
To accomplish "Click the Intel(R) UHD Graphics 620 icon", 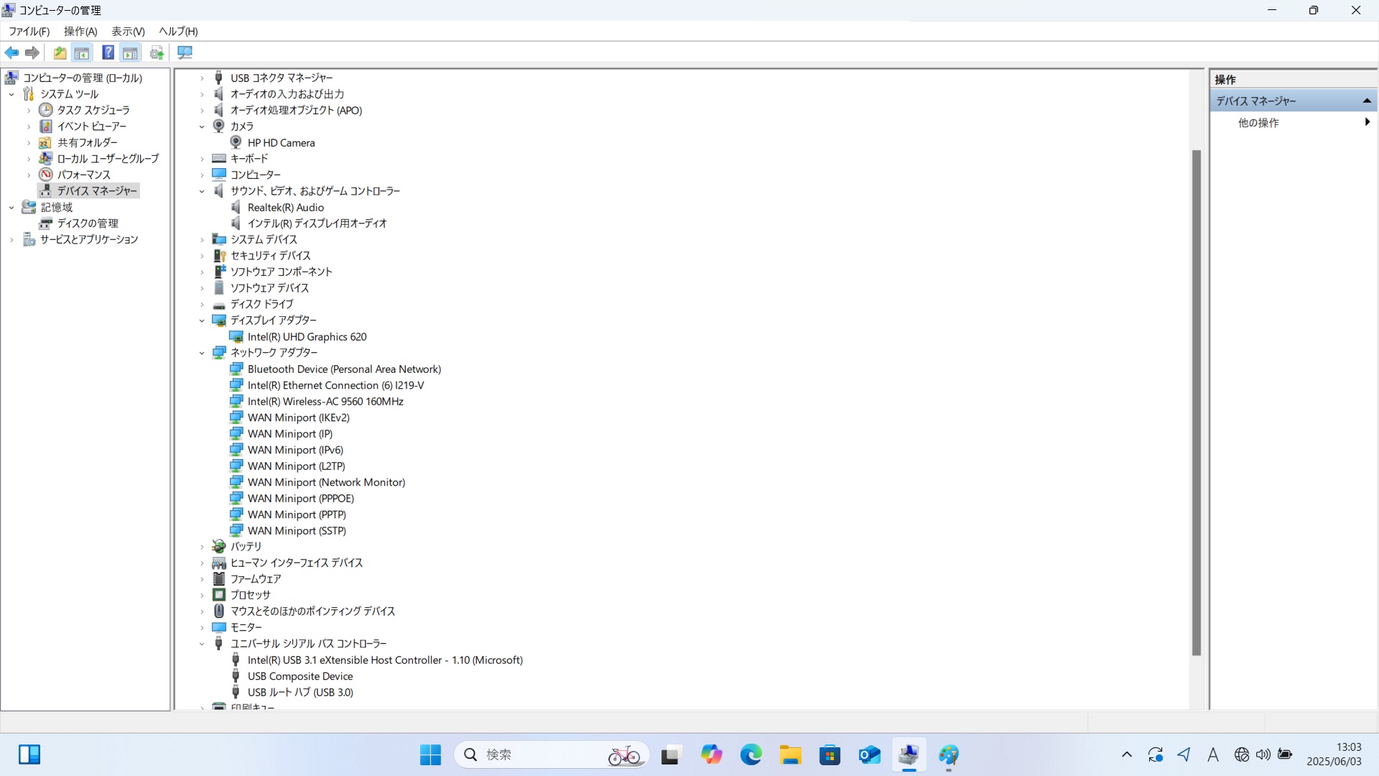I will point(236,336).
